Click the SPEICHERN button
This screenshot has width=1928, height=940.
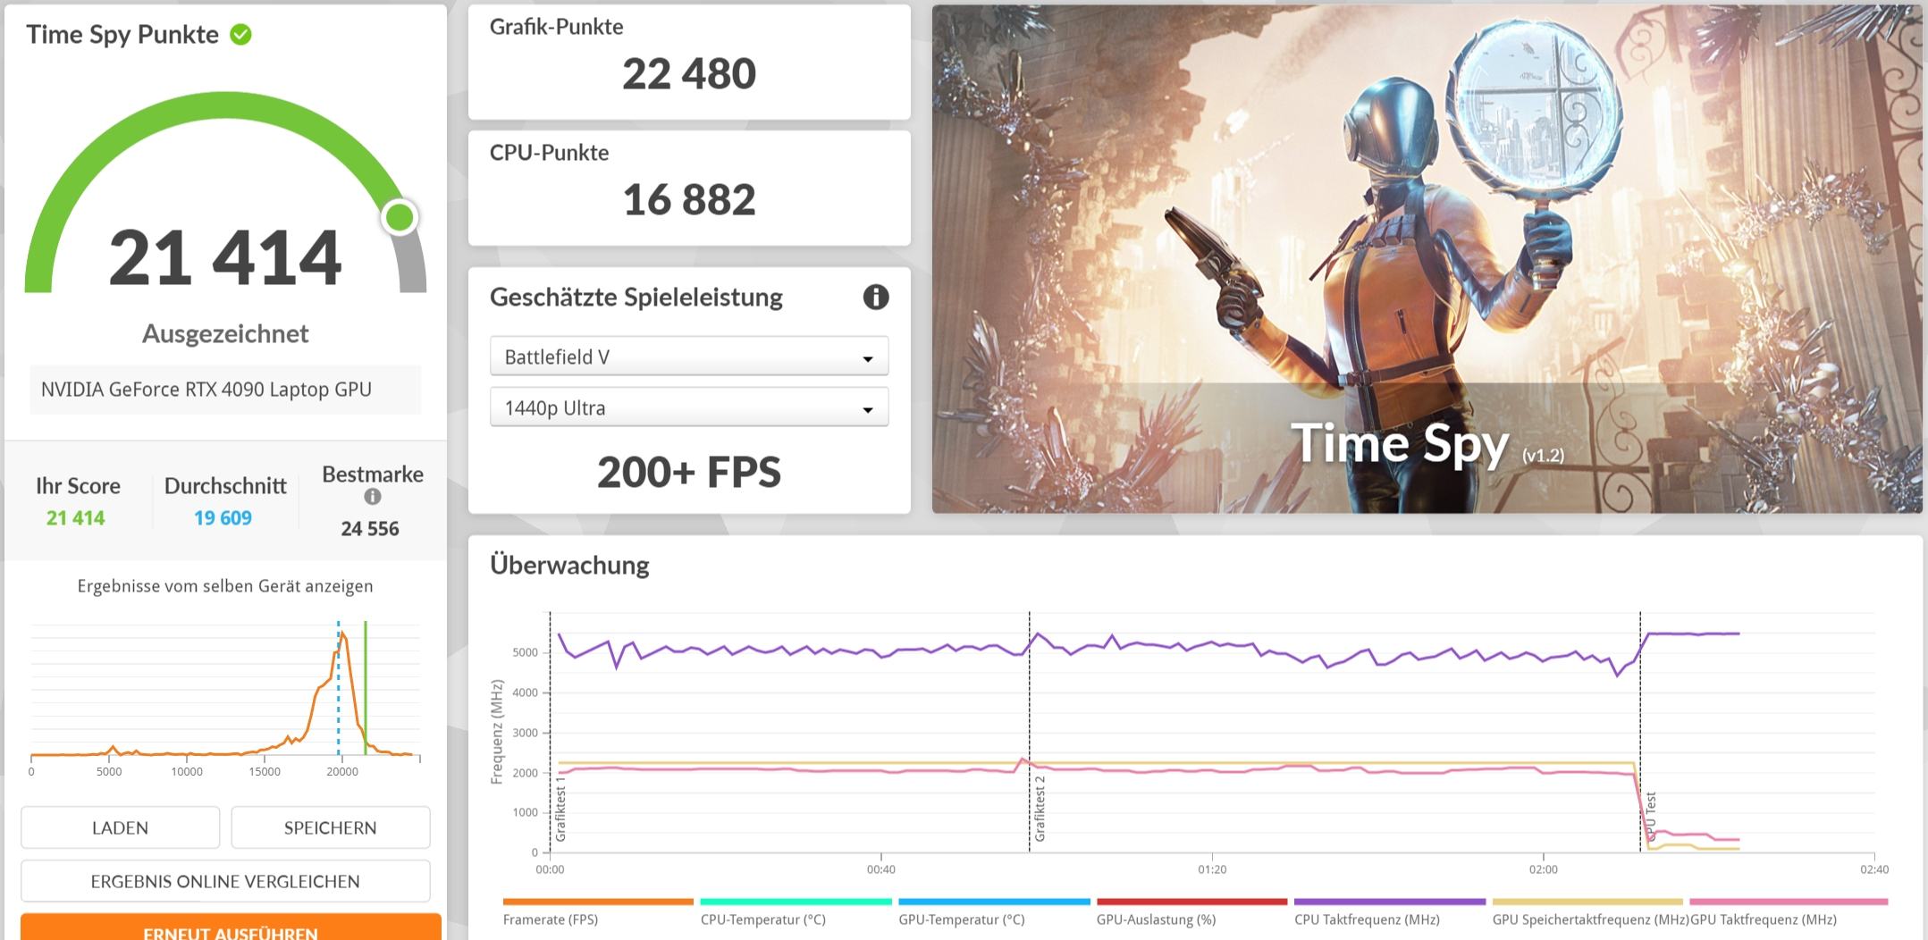[x=330, y=827]
